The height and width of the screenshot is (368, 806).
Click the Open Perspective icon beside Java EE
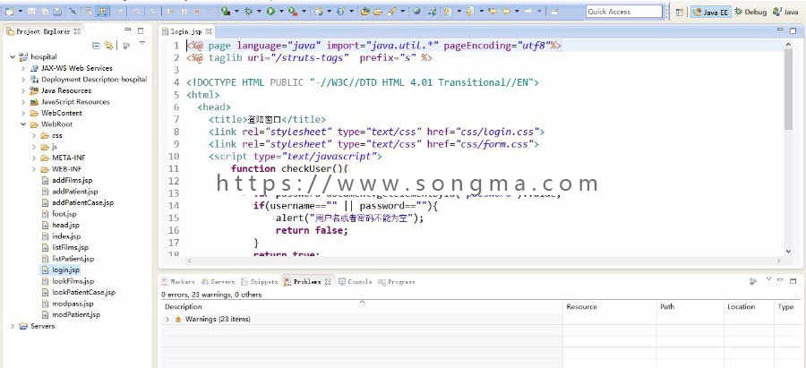pyautogui.click(x=679, y=12)
